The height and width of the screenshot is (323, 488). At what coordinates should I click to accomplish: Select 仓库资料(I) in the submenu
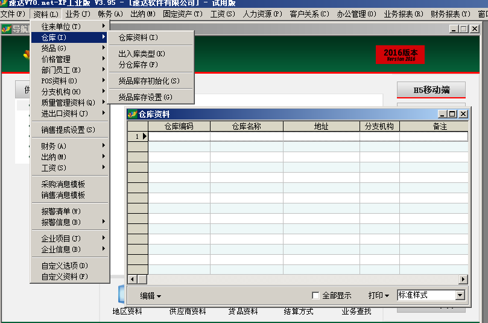pos(151,37)
